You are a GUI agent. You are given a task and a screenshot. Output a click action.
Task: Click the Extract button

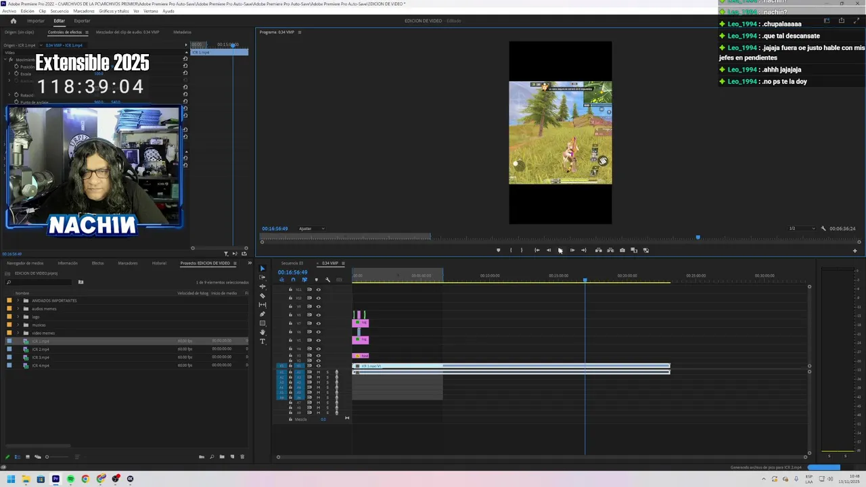click(610, 250)
